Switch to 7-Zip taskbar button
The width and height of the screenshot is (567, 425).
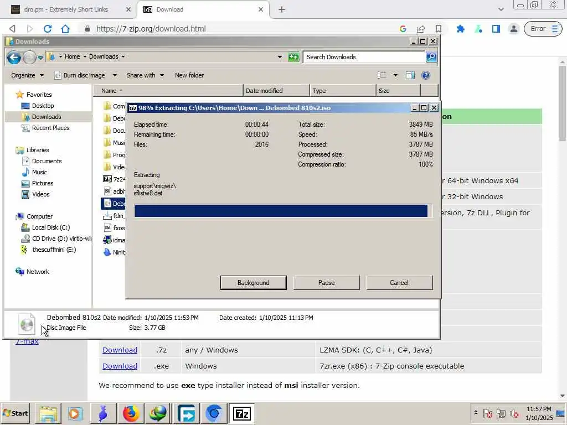pyautogui.click(x=241, y=413)
